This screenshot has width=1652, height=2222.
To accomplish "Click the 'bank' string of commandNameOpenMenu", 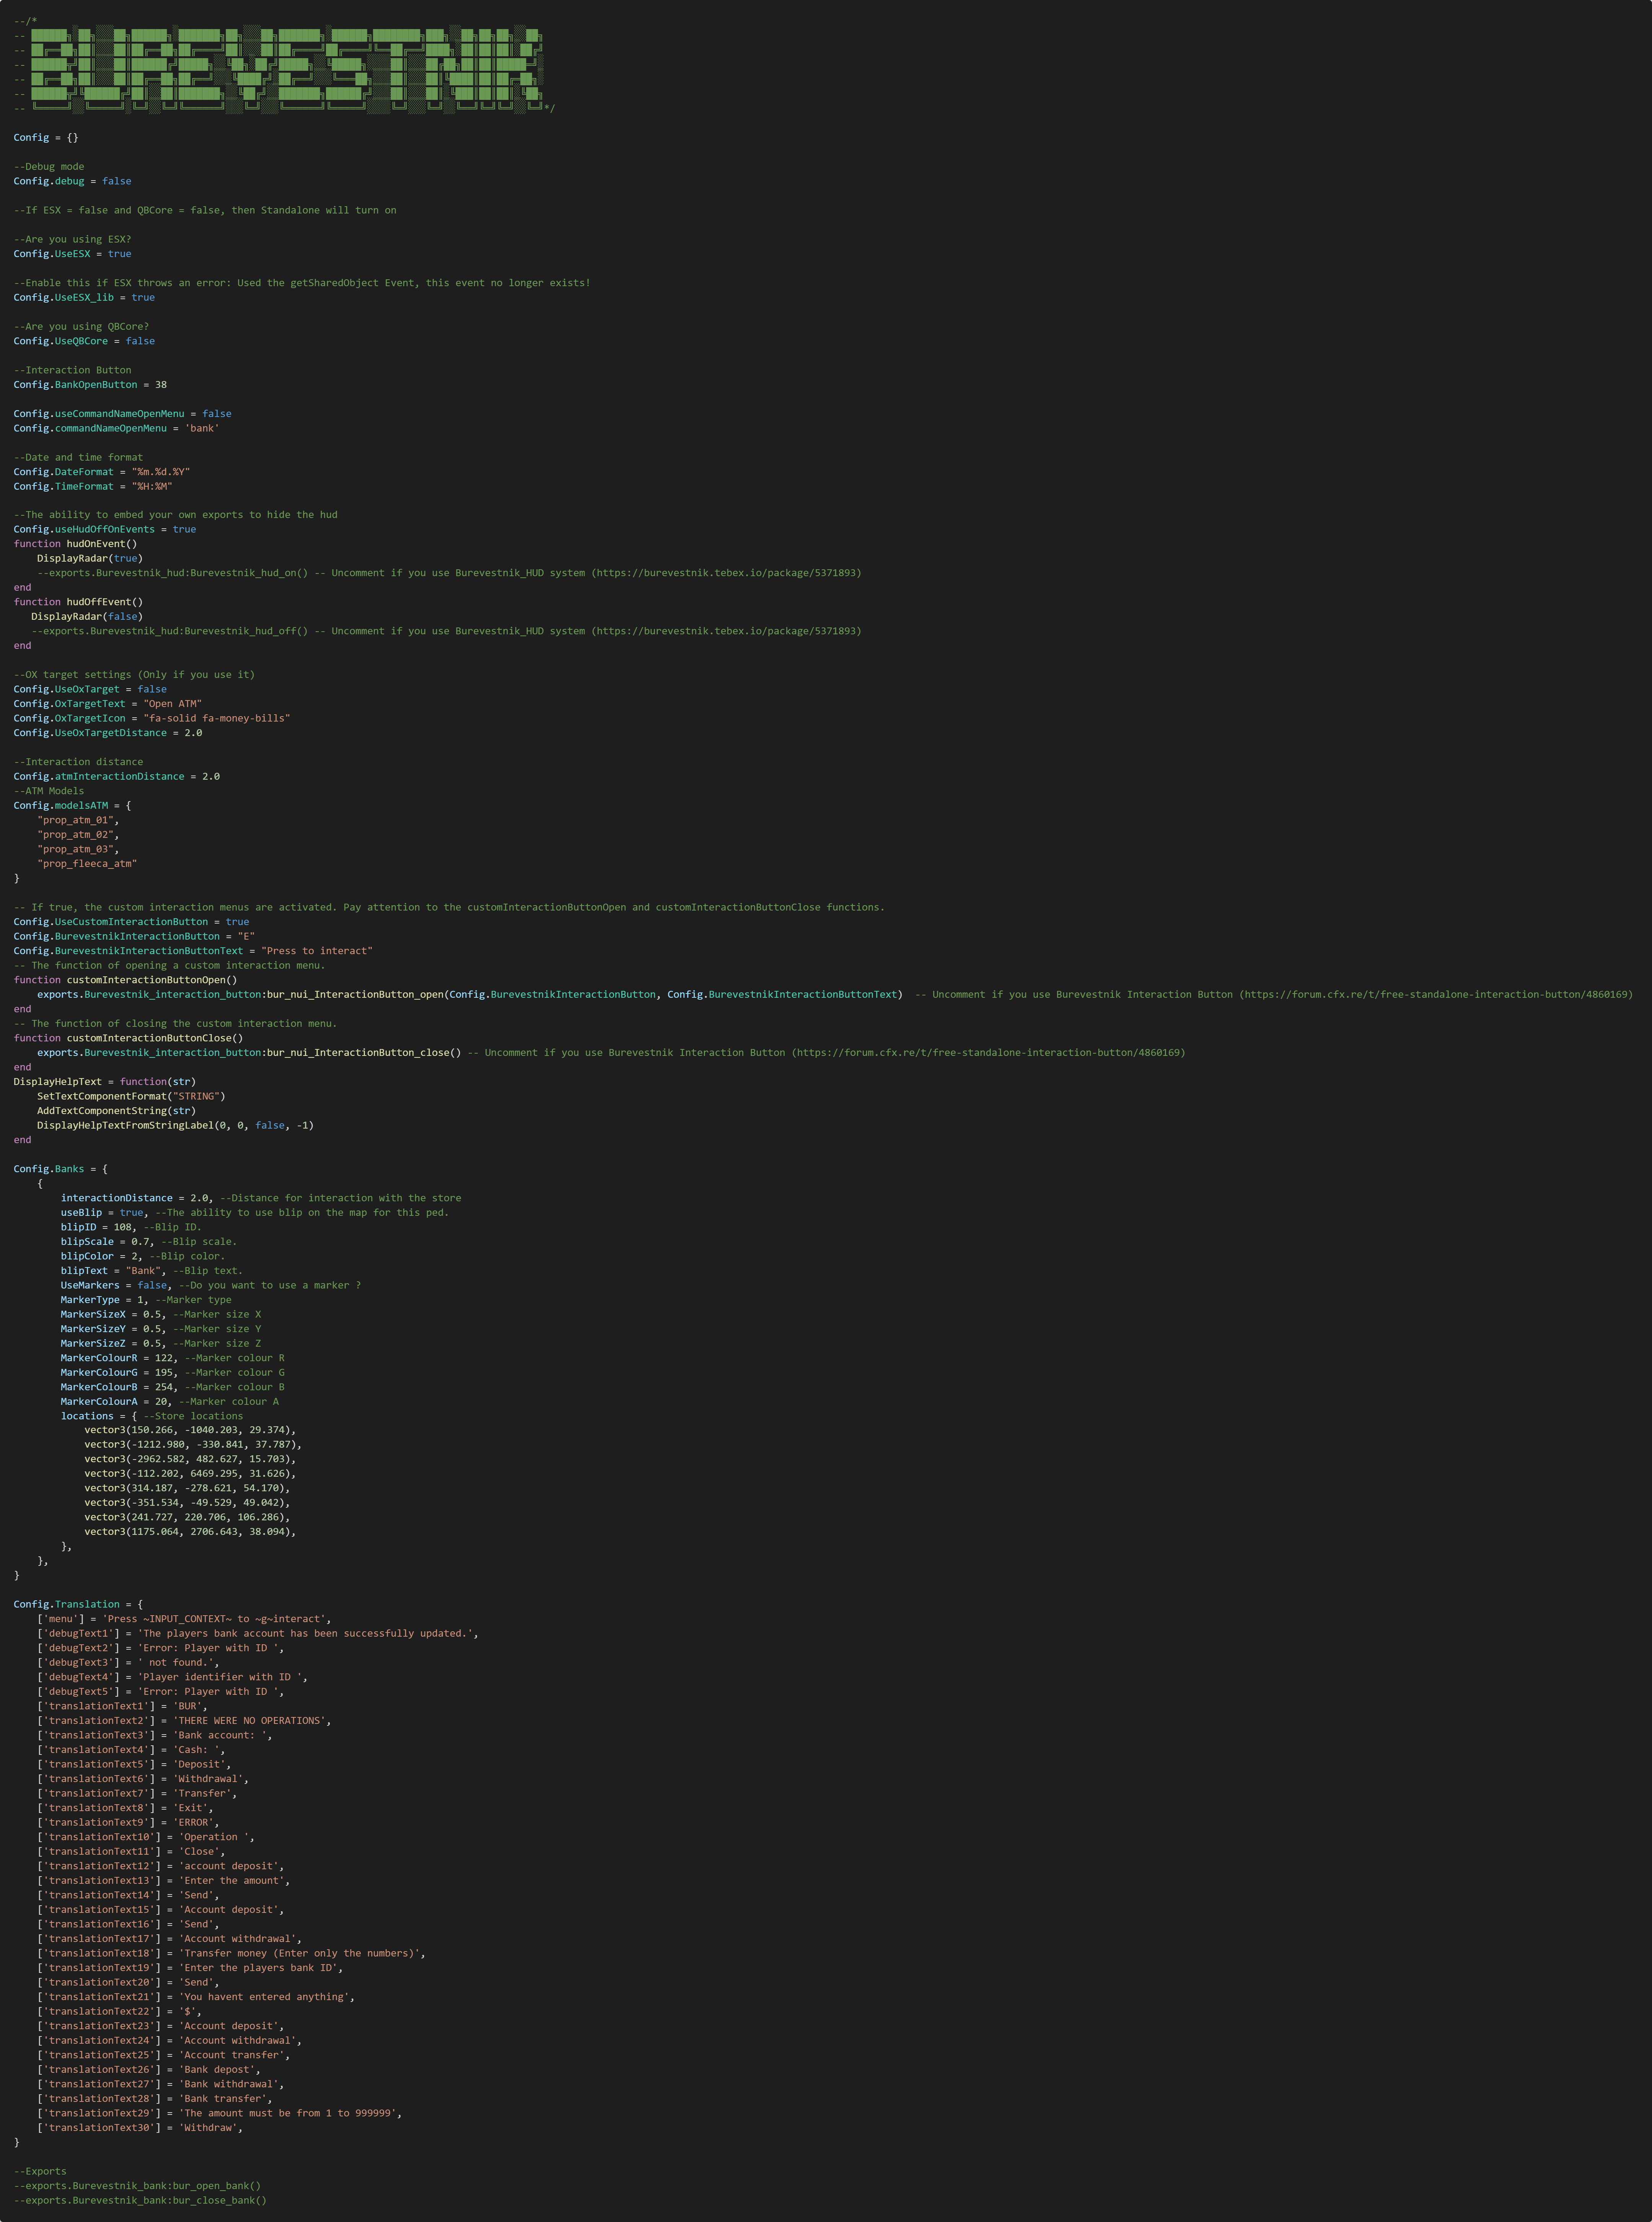I will pos(202,428).
